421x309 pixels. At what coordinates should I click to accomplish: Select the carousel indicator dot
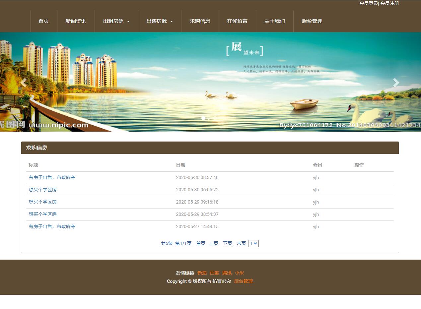tap(203, 118)
